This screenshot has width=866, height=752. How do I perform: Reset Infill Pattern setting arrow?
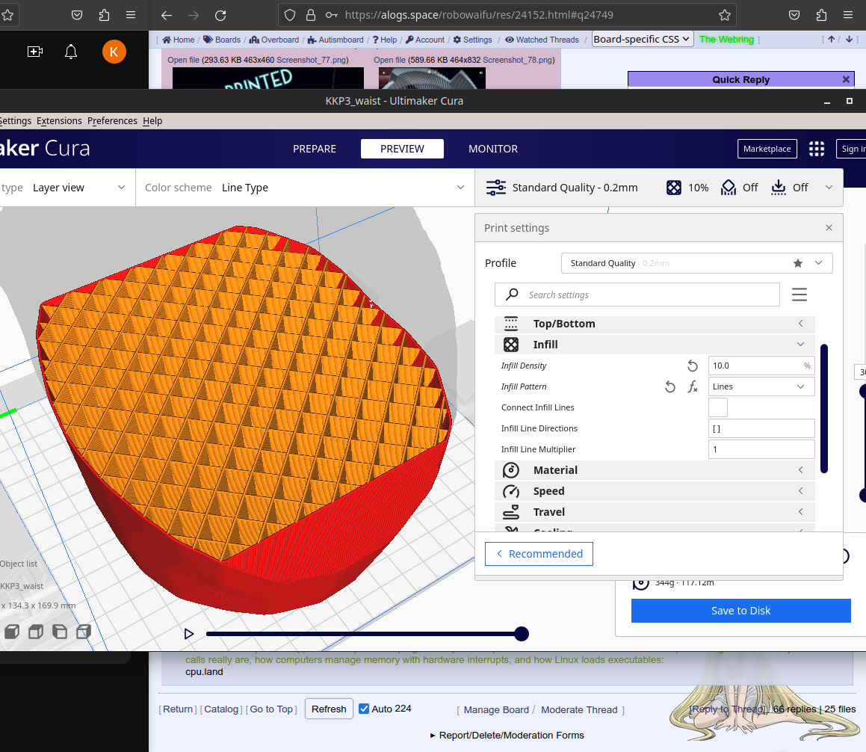(x=670, y=386)
